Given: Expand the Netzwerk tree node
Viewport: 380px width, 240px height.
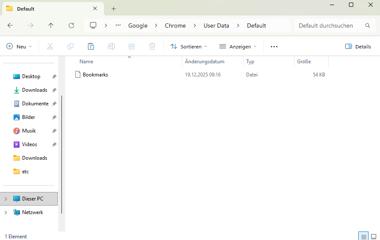Looking at the screenshot, I should coord(6,212).
